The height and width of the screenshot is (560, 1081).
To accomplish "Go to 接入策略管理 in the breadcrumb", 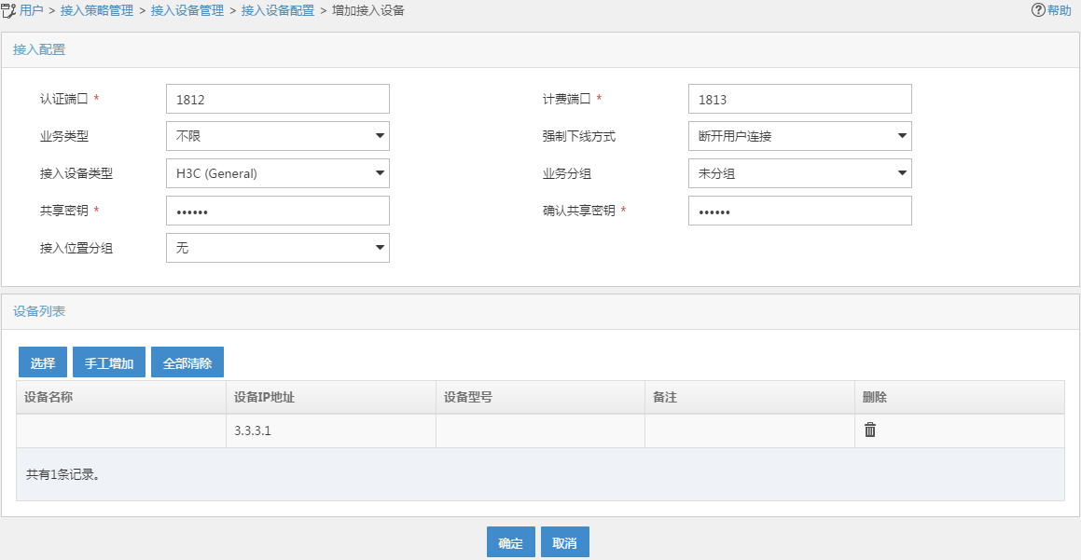I will pos(96,10).
